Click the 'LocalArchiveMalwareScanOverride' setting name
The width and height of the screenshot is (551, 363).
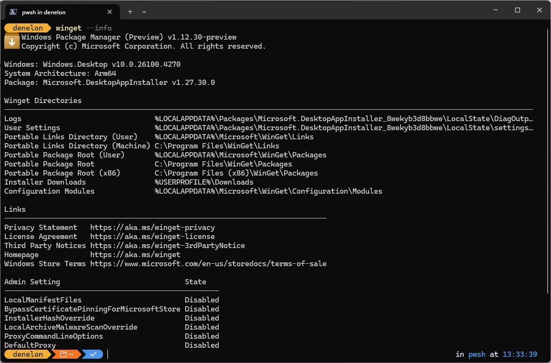[x=71, y=327]
